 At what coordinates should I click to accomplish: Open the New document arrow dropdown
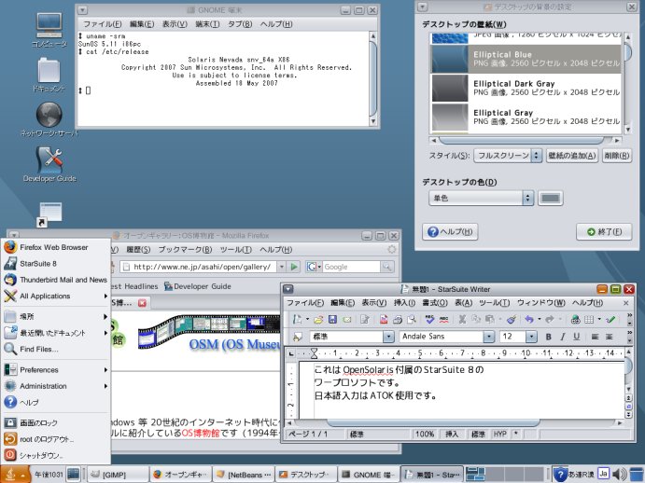tap(307, 320)
